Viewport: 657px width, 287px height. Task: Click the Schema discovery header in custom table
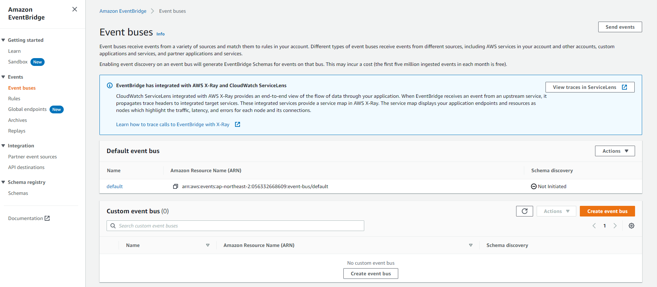[507, 245]
